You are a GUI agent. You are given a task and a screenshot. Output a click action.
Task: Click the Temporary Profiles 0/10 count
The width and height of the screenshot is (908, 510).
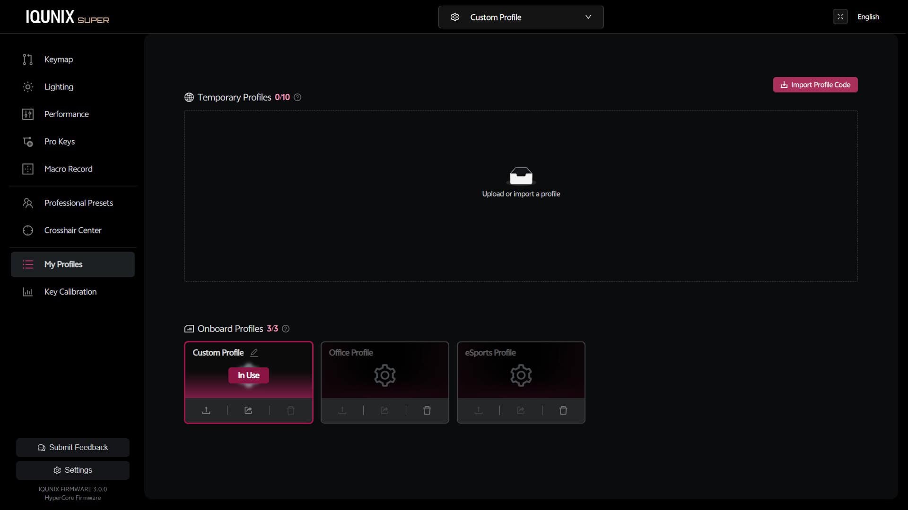282,97
